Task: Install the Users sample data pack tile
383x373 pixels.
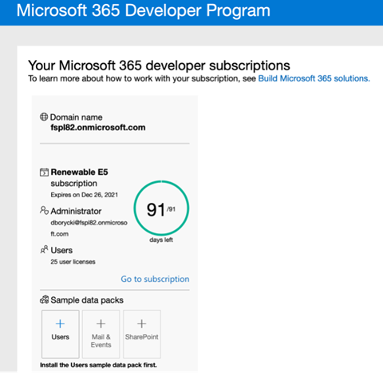Action: click(61, 334)
